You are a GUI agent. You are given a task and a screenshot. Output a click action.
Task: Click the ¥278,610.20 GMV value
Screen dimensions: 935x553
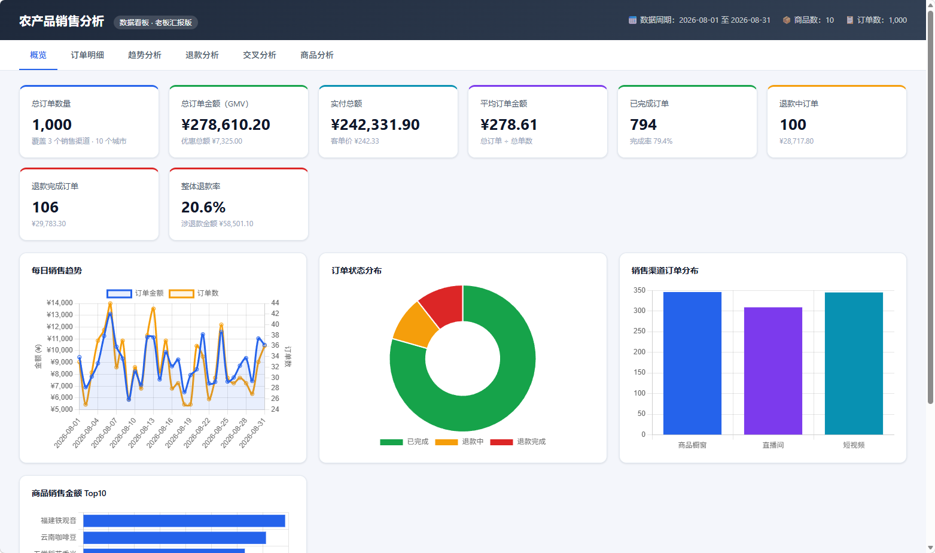tap(226, 124)
